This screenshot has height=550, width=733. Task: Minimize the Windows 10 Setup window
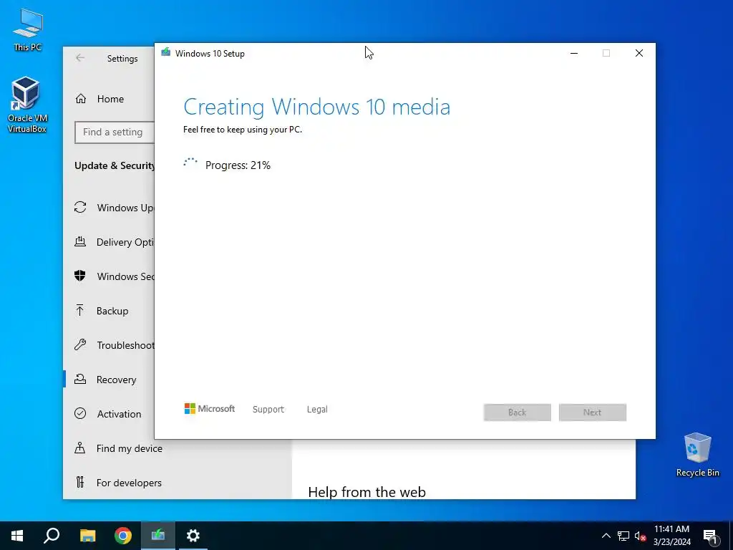(574, 53)
